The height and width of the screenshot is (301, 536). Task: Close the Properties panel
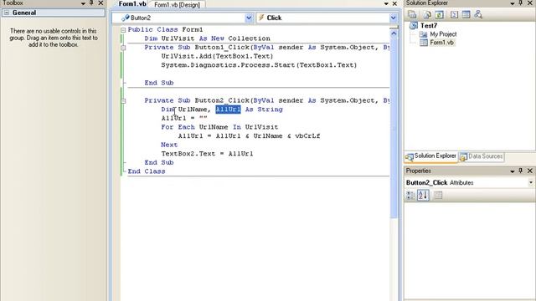[530, 171]
